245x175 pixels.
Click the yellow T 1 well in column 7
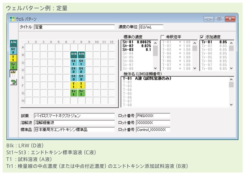pyautogui.click(x=74, y=85)
